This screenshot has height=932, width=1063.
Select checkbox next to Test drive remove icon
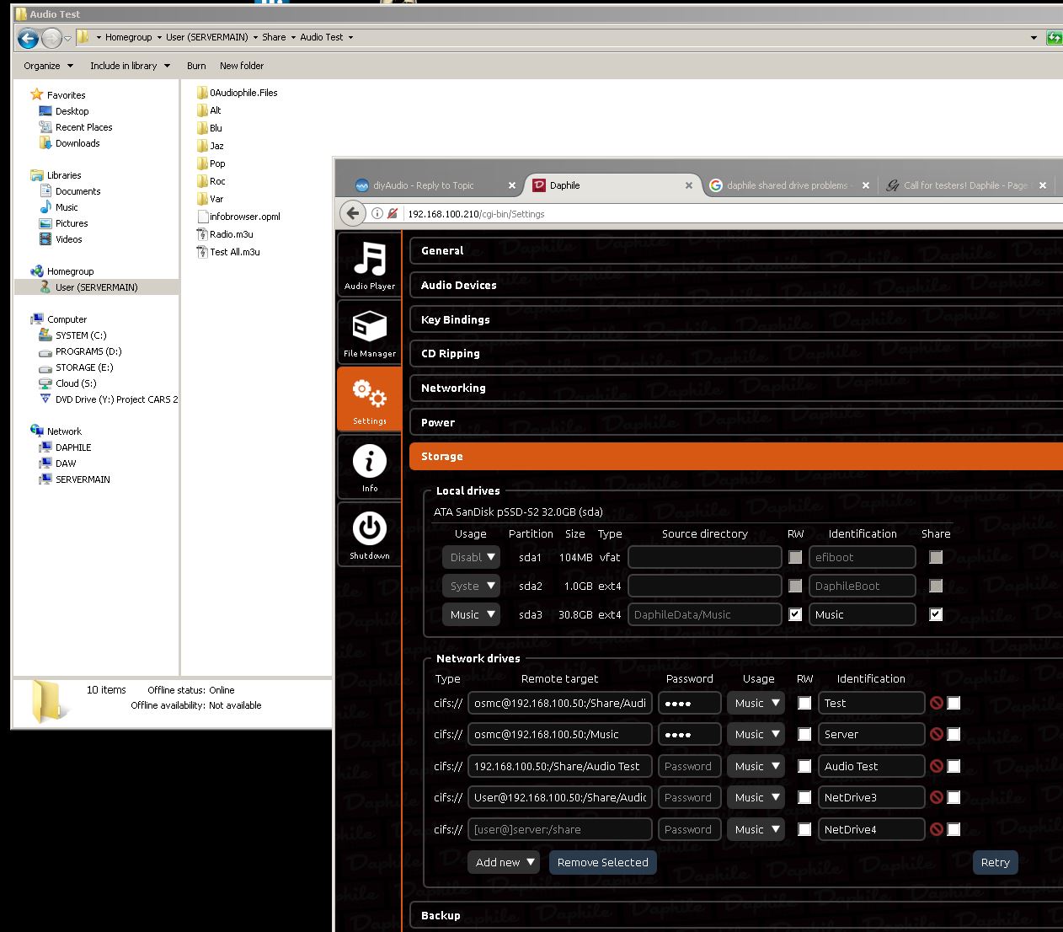pos(953,703)
